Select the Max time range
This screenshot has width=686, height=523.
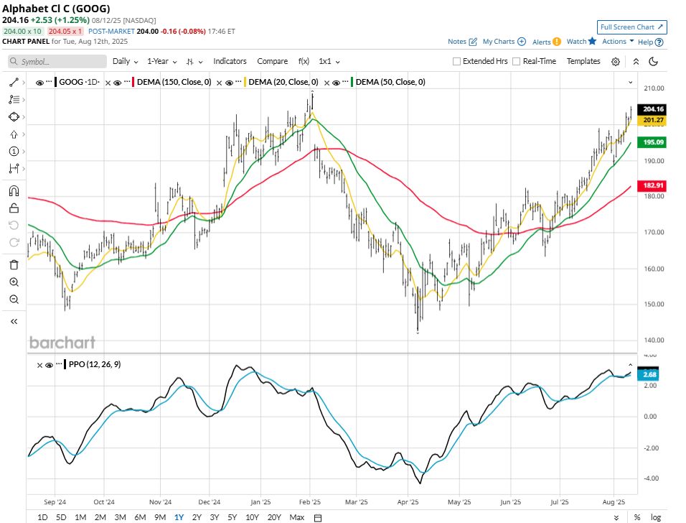pyautogui.click(x=296, y=517)
